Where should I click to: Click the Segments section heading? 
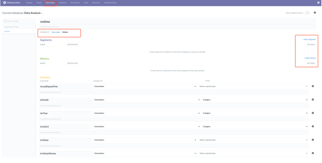(x=46, y=40)
